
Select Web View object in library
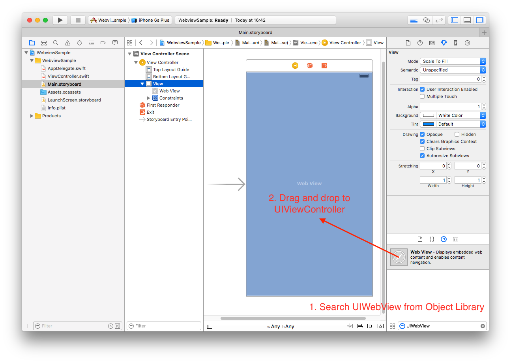click(x=438, y=257)
